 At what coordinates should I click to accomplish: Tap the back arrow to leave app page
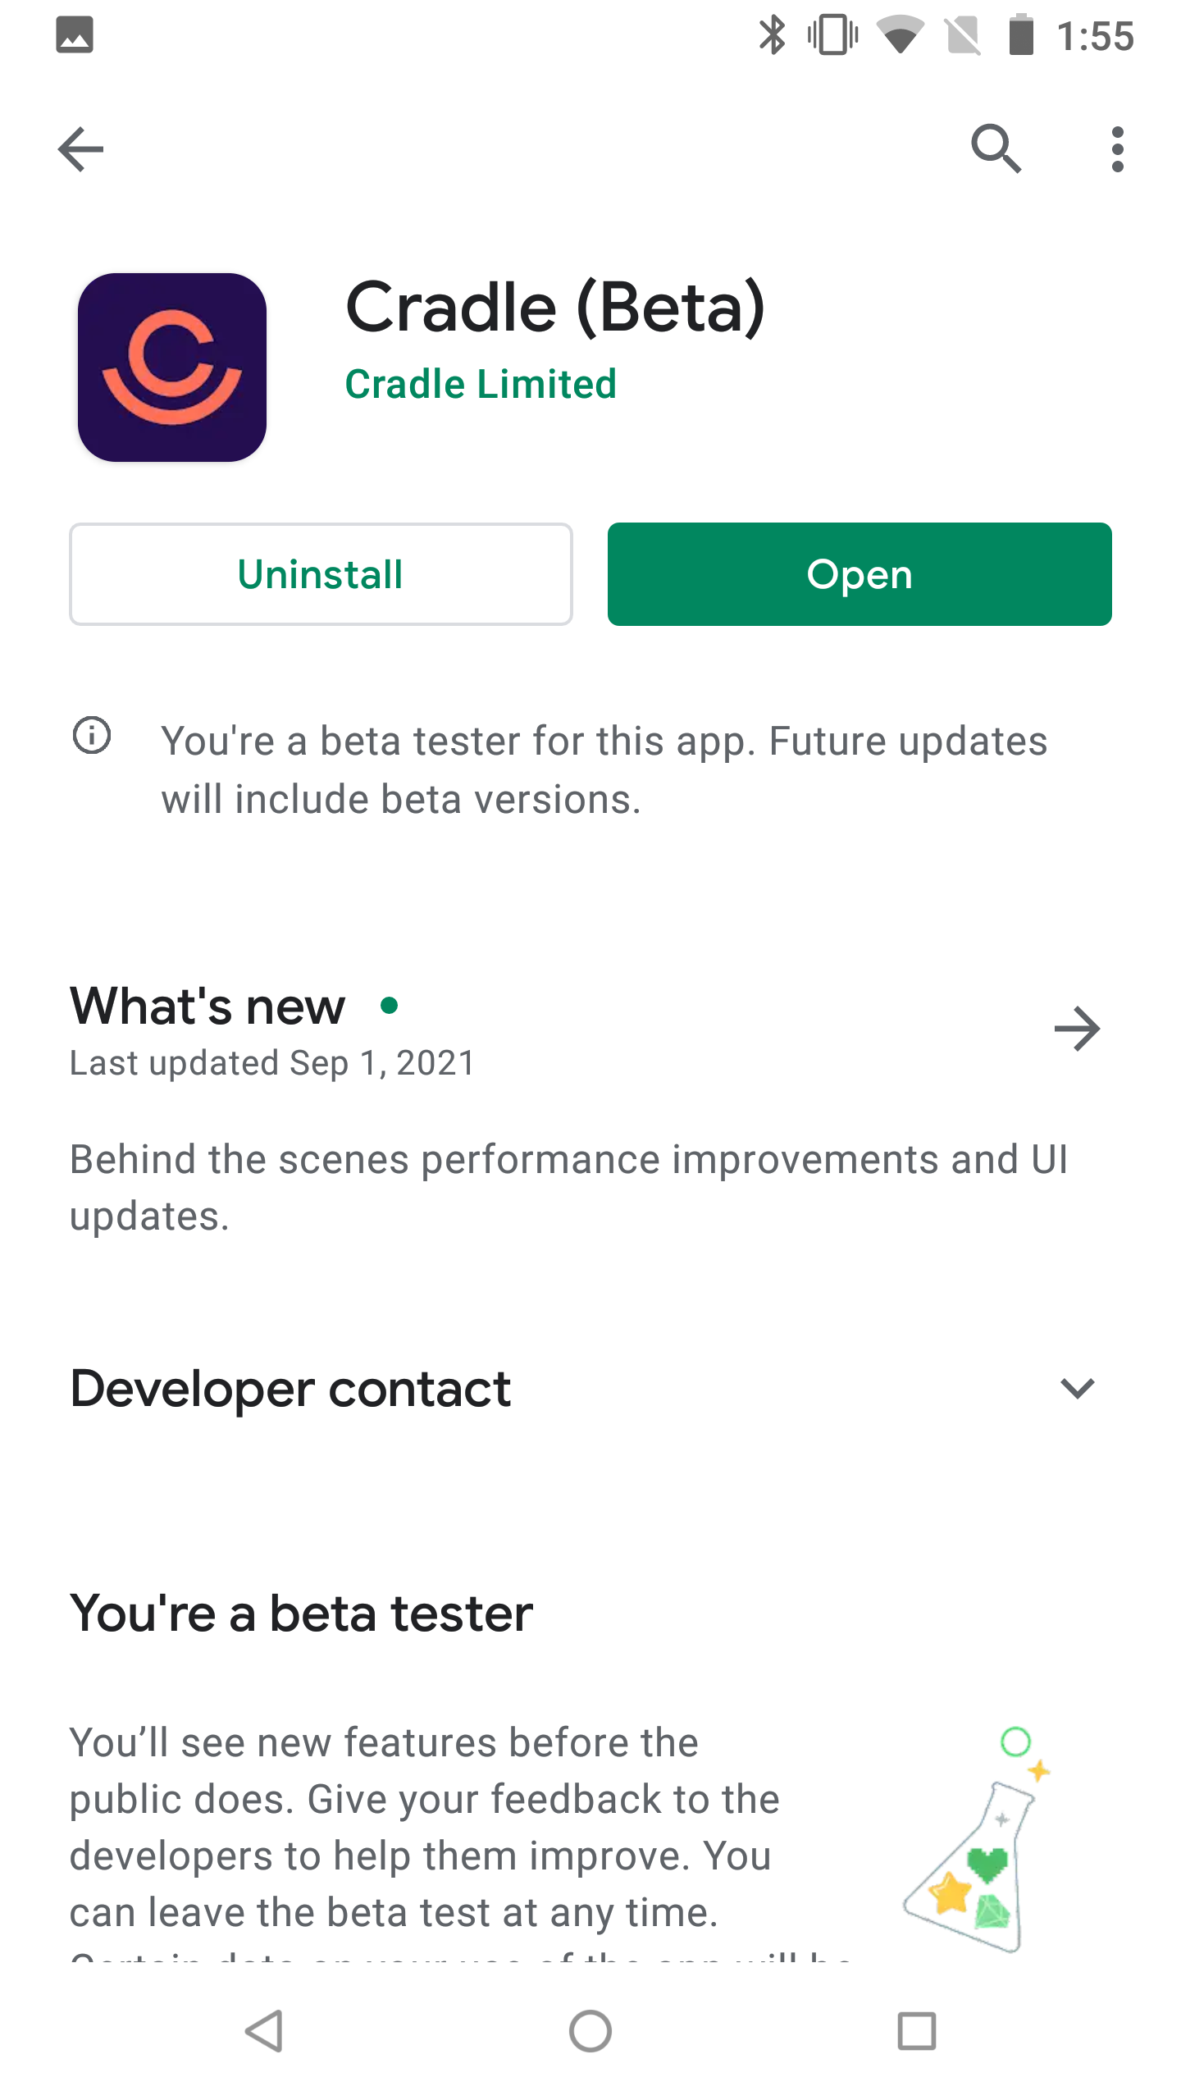pos(80,148)
